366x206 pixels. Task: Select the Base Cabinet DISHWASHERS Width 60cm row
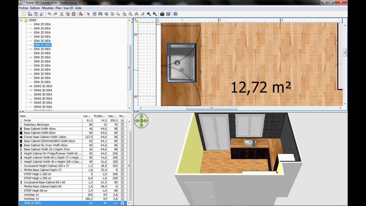coord(72,141)
